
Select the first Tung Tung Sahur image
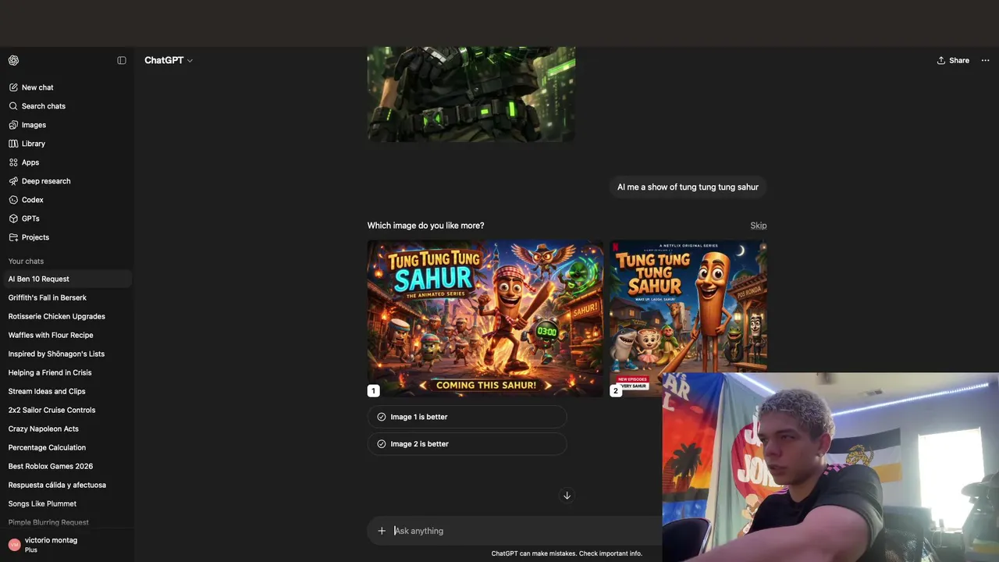coord(485,318)
